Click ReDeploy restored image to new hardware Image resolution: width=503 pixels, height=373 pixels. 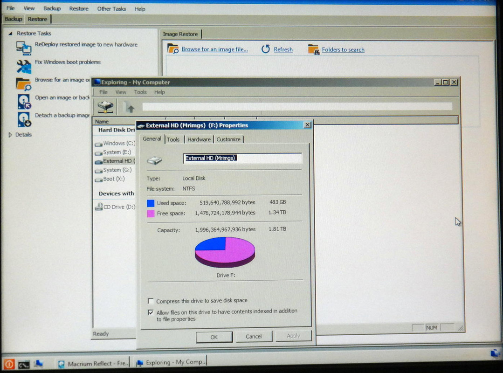[86, 45]
